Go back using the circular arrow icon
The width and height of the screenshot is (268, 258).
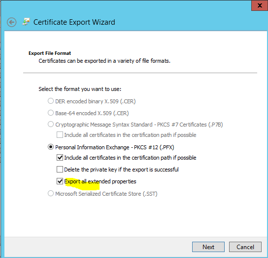pyautogui.click(x=12, y=22)
